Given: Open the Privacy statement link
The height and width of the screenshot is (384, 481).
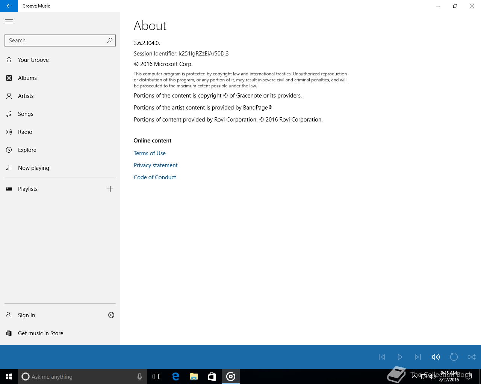Looking at the screenshot, I should click(156, 165).
